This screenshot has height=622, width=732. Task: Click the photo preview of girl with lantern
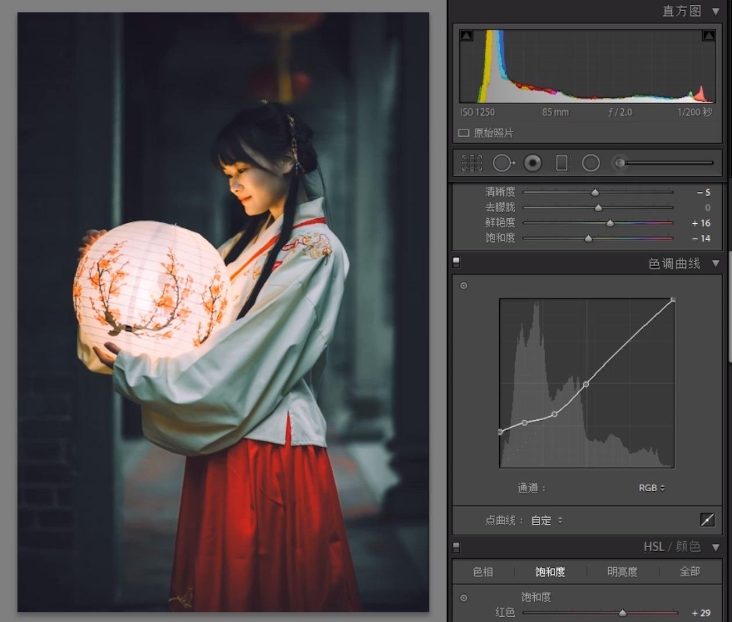click(x=223, y=312)
